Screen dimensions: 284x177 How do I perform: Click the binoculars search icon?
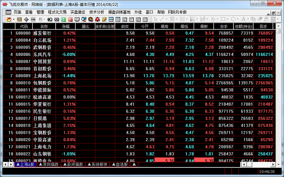50,19
